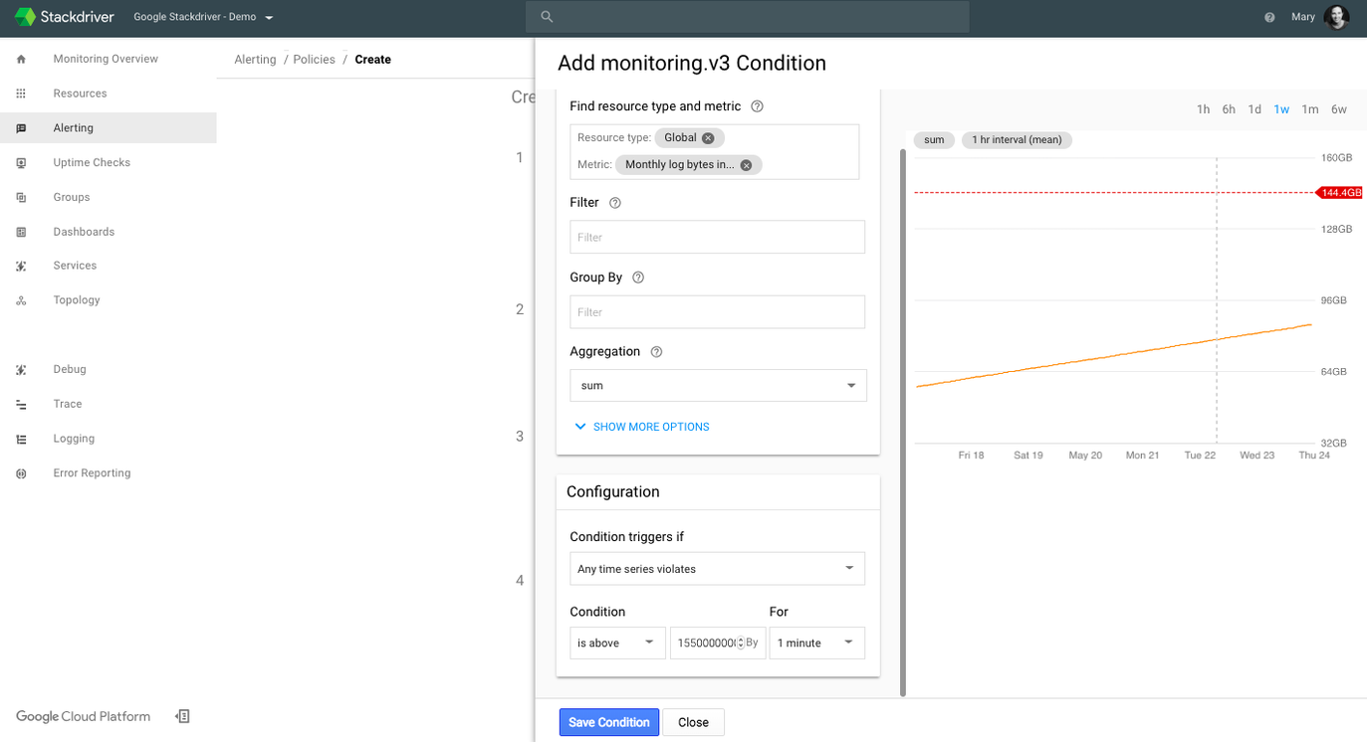
Task: Click the Stackdriver logo icon
Action: pyautogui.click(x=25, y=17)
